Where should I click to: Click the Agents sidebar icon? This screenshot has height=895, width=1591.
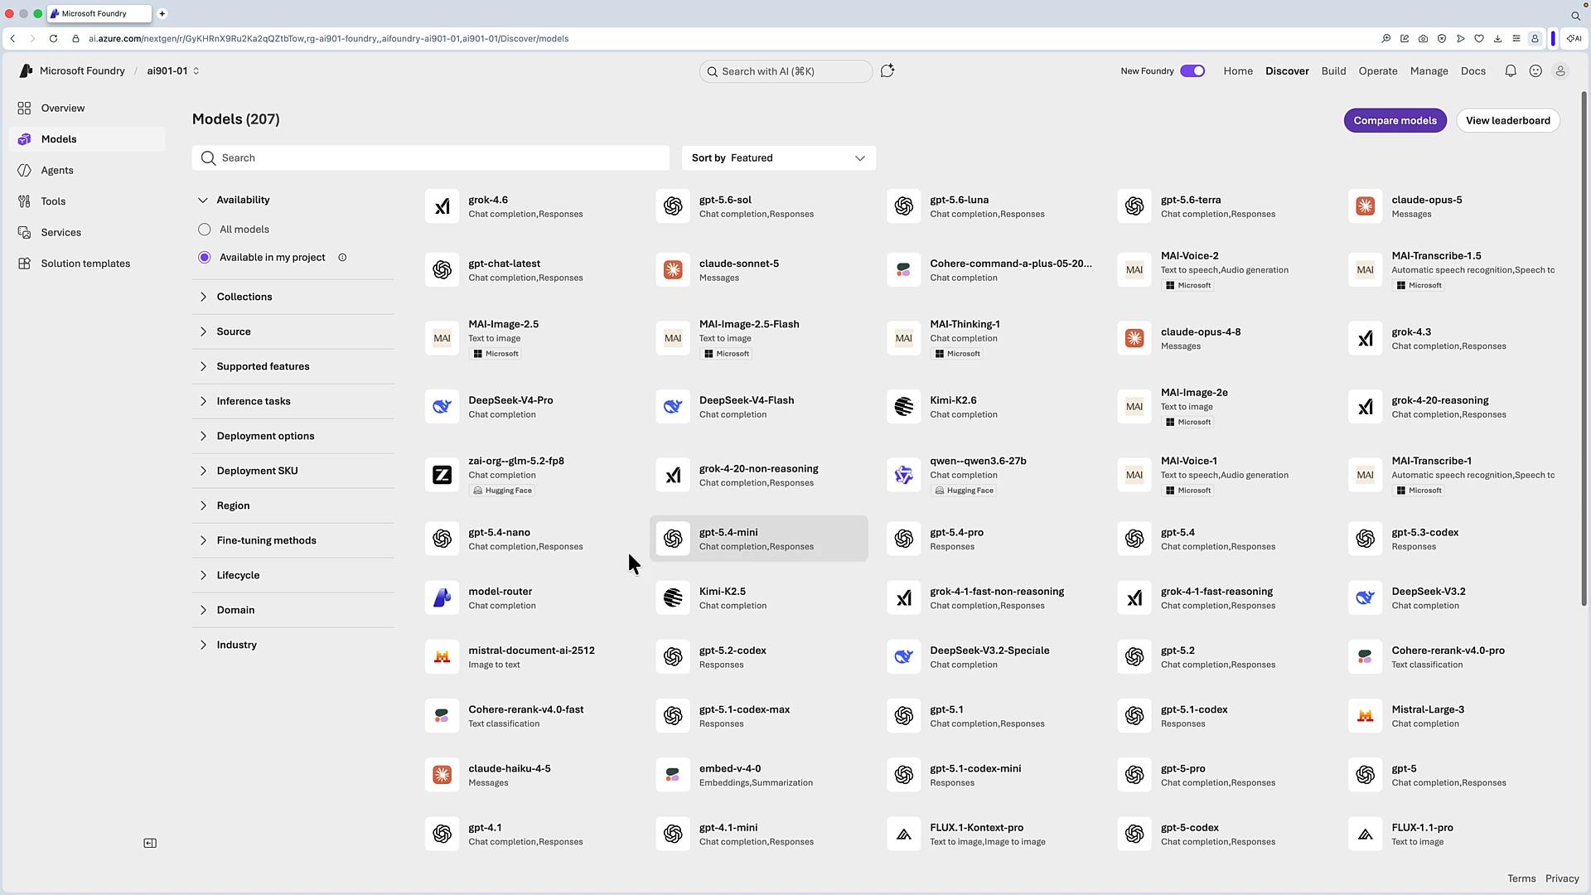coord(24,171)
